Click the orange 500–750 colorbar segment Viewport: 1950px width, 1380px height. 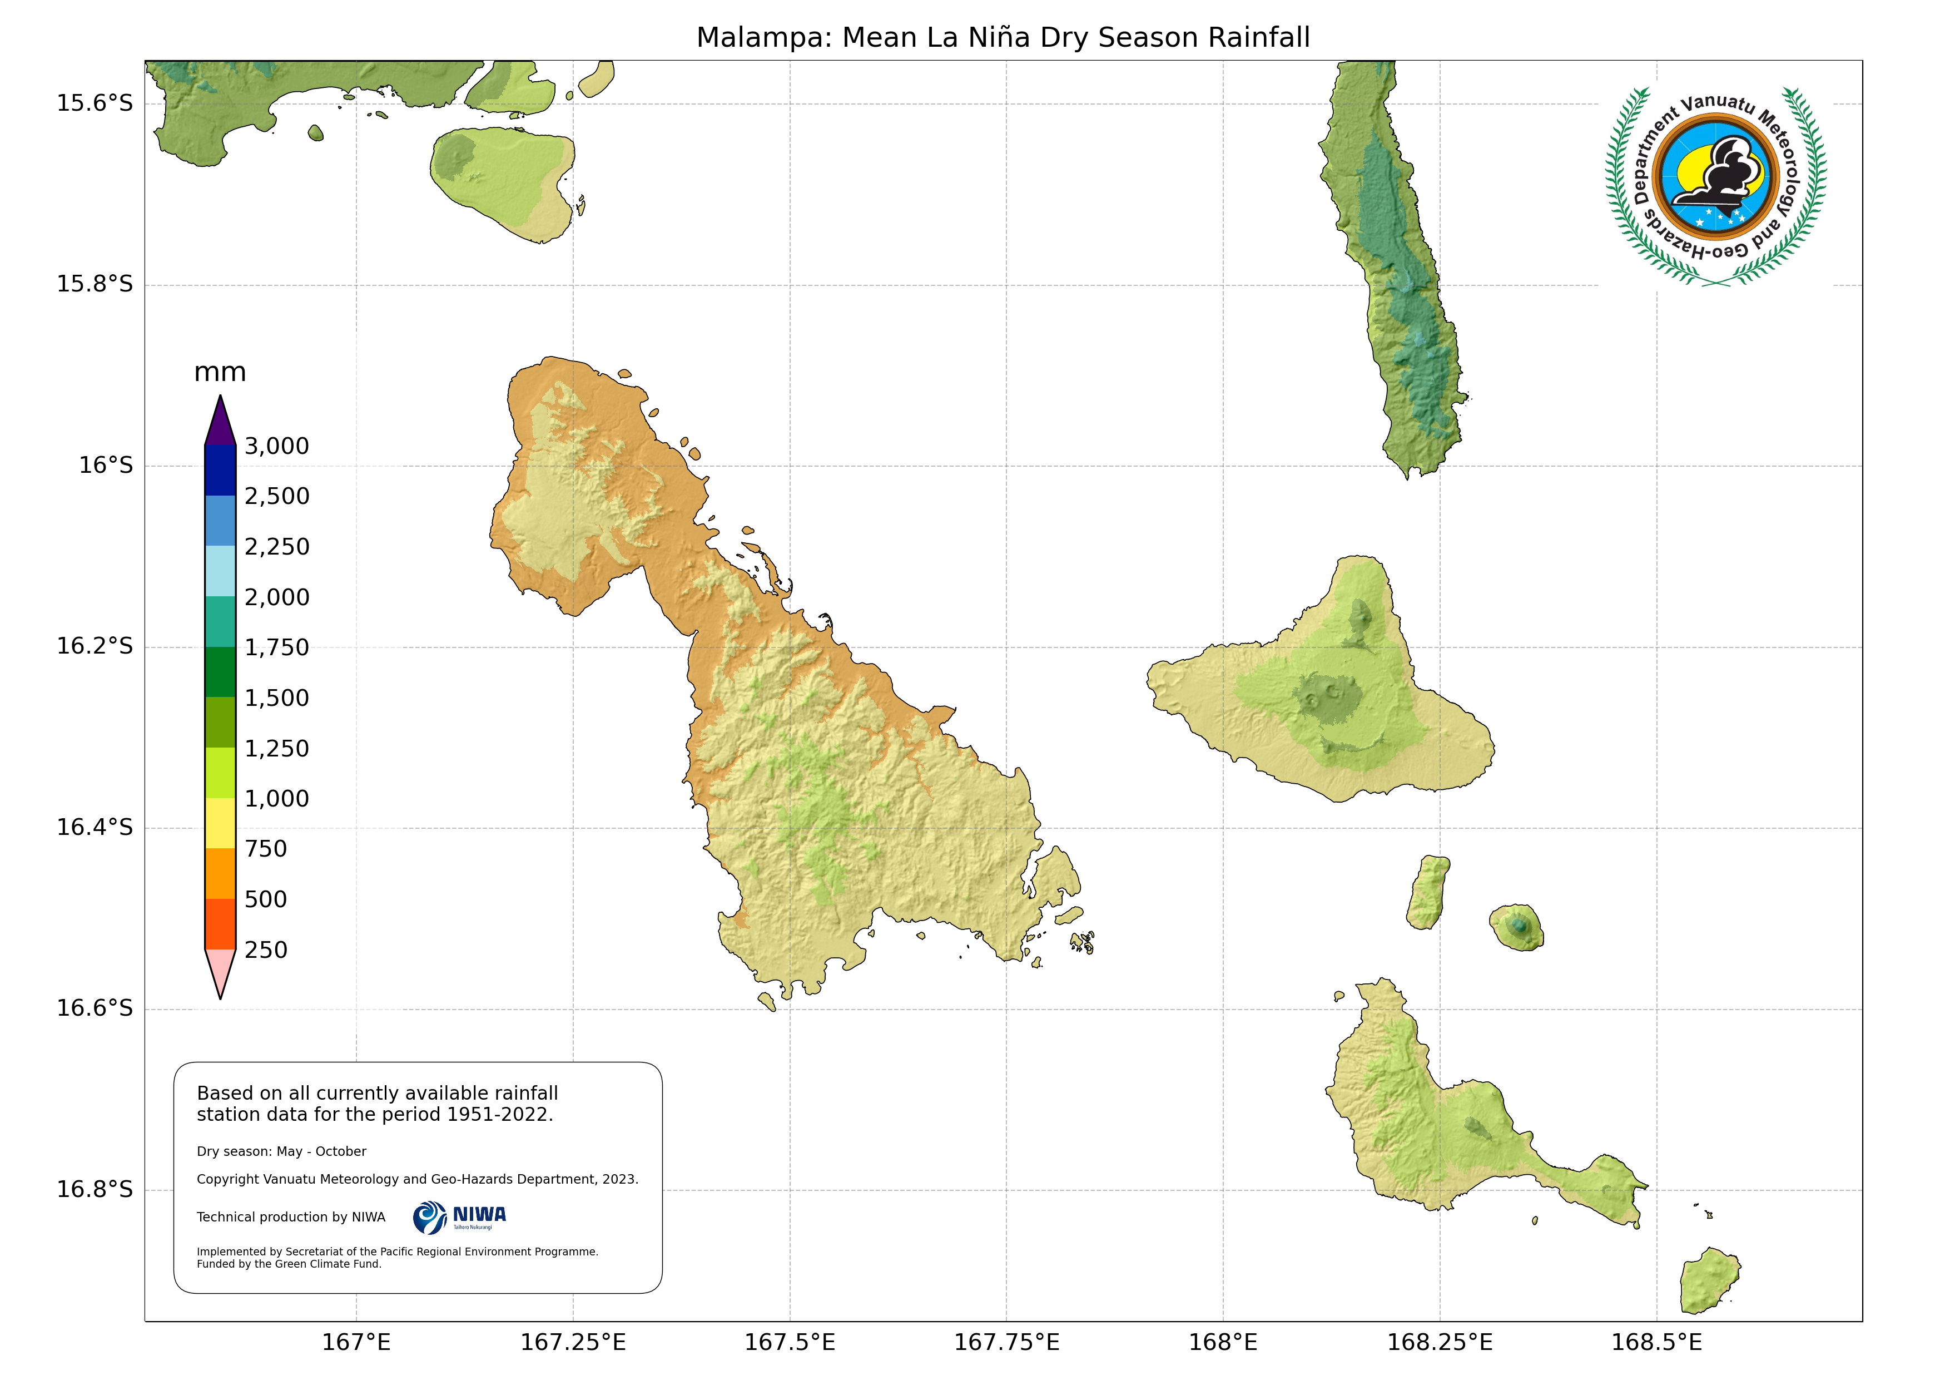[220, 873]
